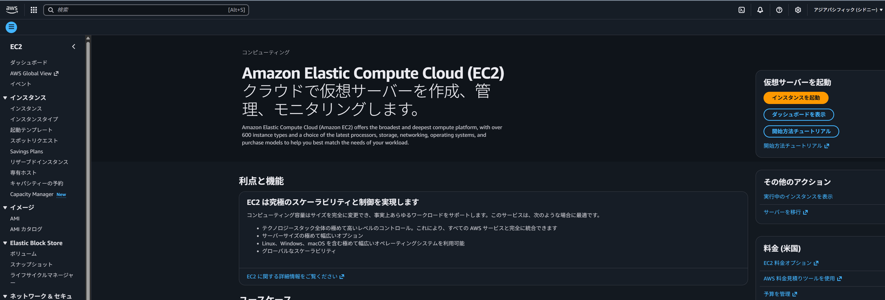Launch AWS CloudShell from the top bar
Screen dimensions: 885x300
click(x=742, y=10)
